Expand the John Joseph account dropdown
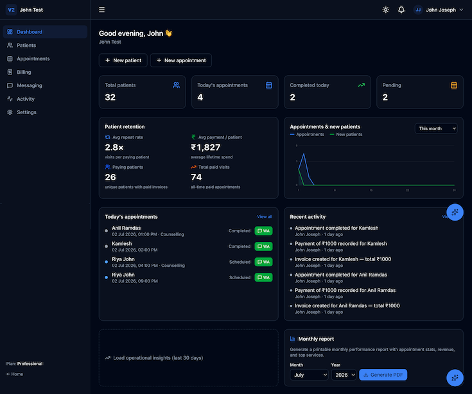Screen dimensions: 472x394 439,10
